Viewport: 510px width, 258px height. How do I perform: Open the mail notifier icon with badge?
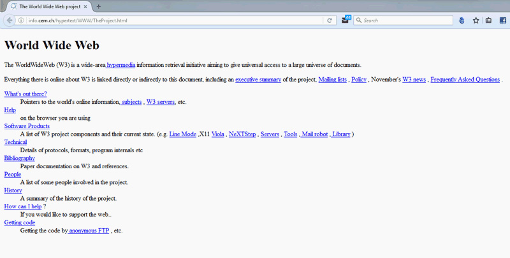[x=346, y=20]
